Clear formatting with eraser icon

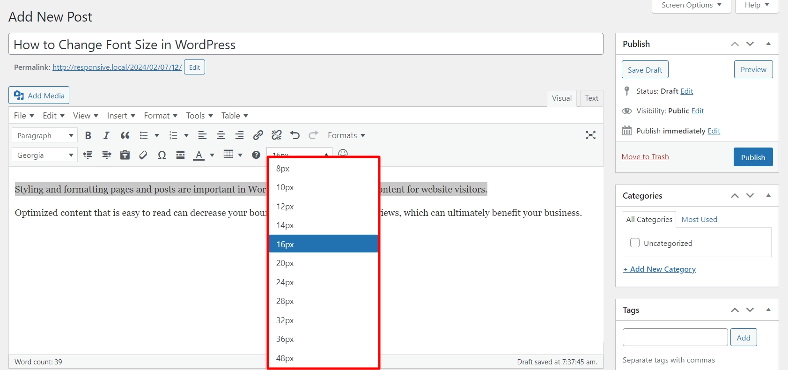tap(143, 155)
